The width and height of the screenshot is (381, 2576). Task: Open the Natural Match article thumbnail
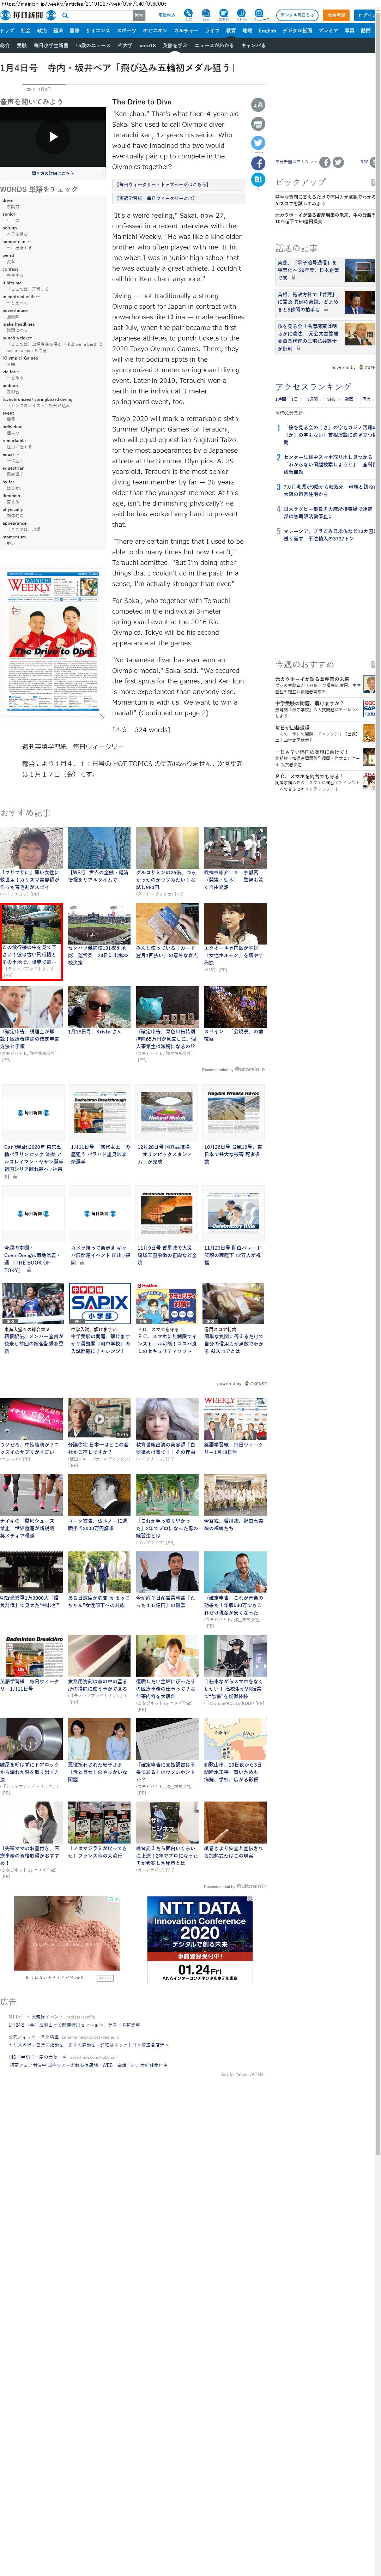(x=167, y=1113)
